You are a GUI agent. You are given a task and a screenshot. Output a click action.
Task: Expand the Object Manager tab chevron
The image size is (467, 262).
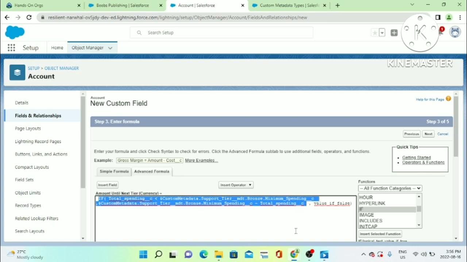pyautogui.click(x=110, y=48)
